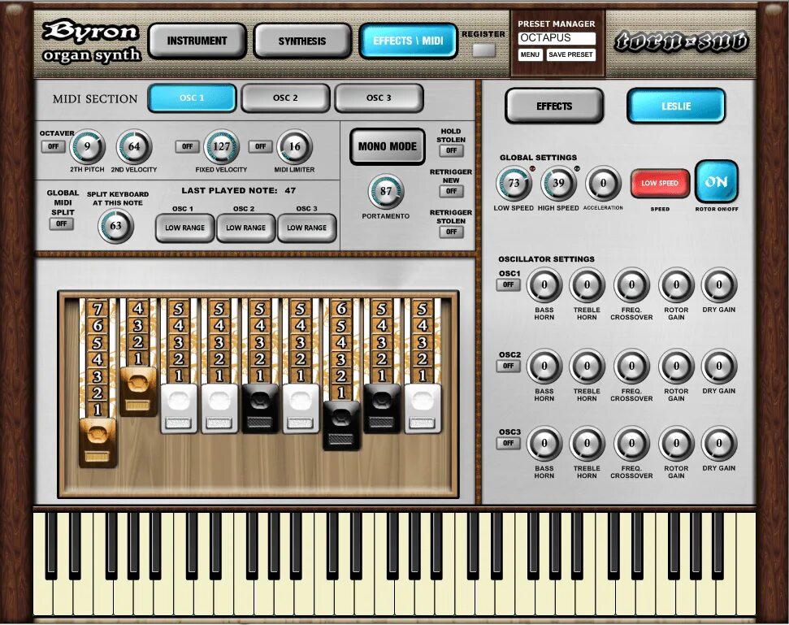
Task: Toggle the OSC1 Leslie OFF switch
Action: click(x=508, y=284)
